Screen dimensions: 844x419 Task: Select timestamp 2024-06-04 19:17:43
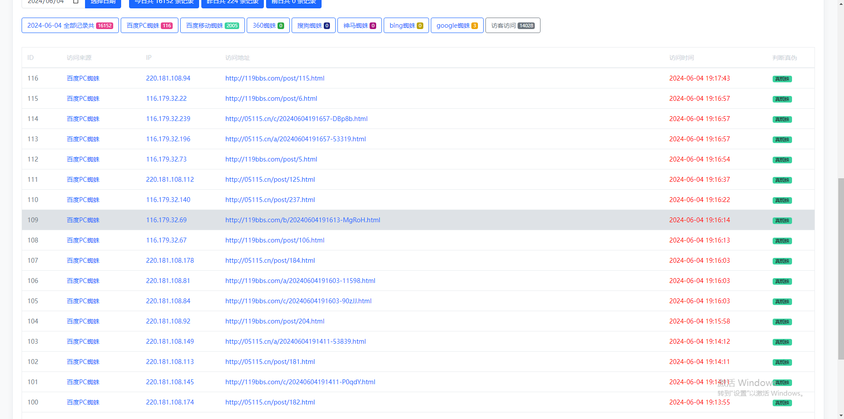click(x=700, y=78)
